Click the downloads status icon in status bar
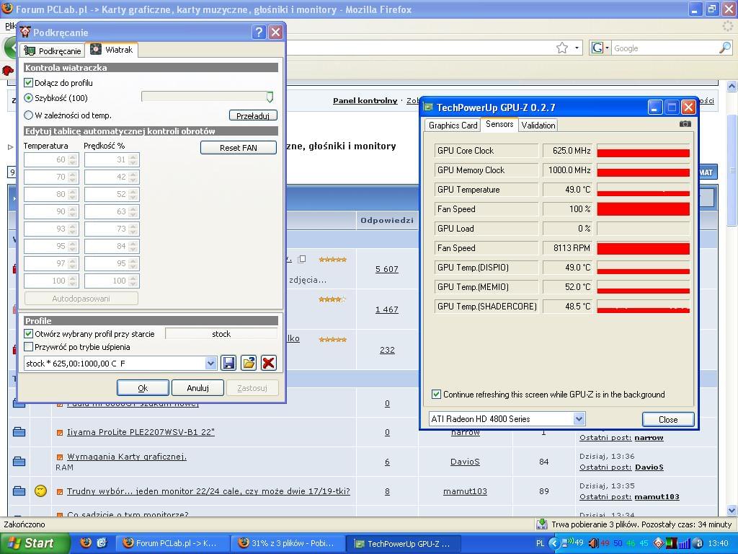 click(x=542, y=524)
